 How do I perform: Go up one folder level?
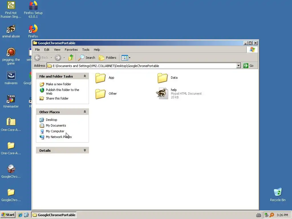[71, 58]
